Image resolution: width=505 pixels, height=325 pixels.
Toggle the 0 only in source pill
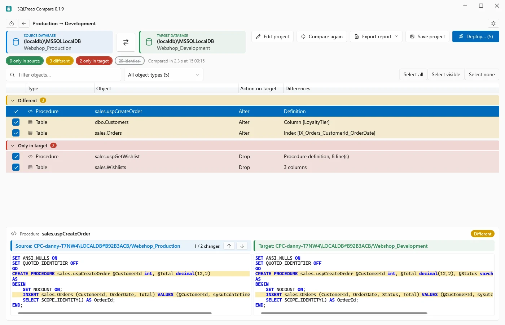25,61
